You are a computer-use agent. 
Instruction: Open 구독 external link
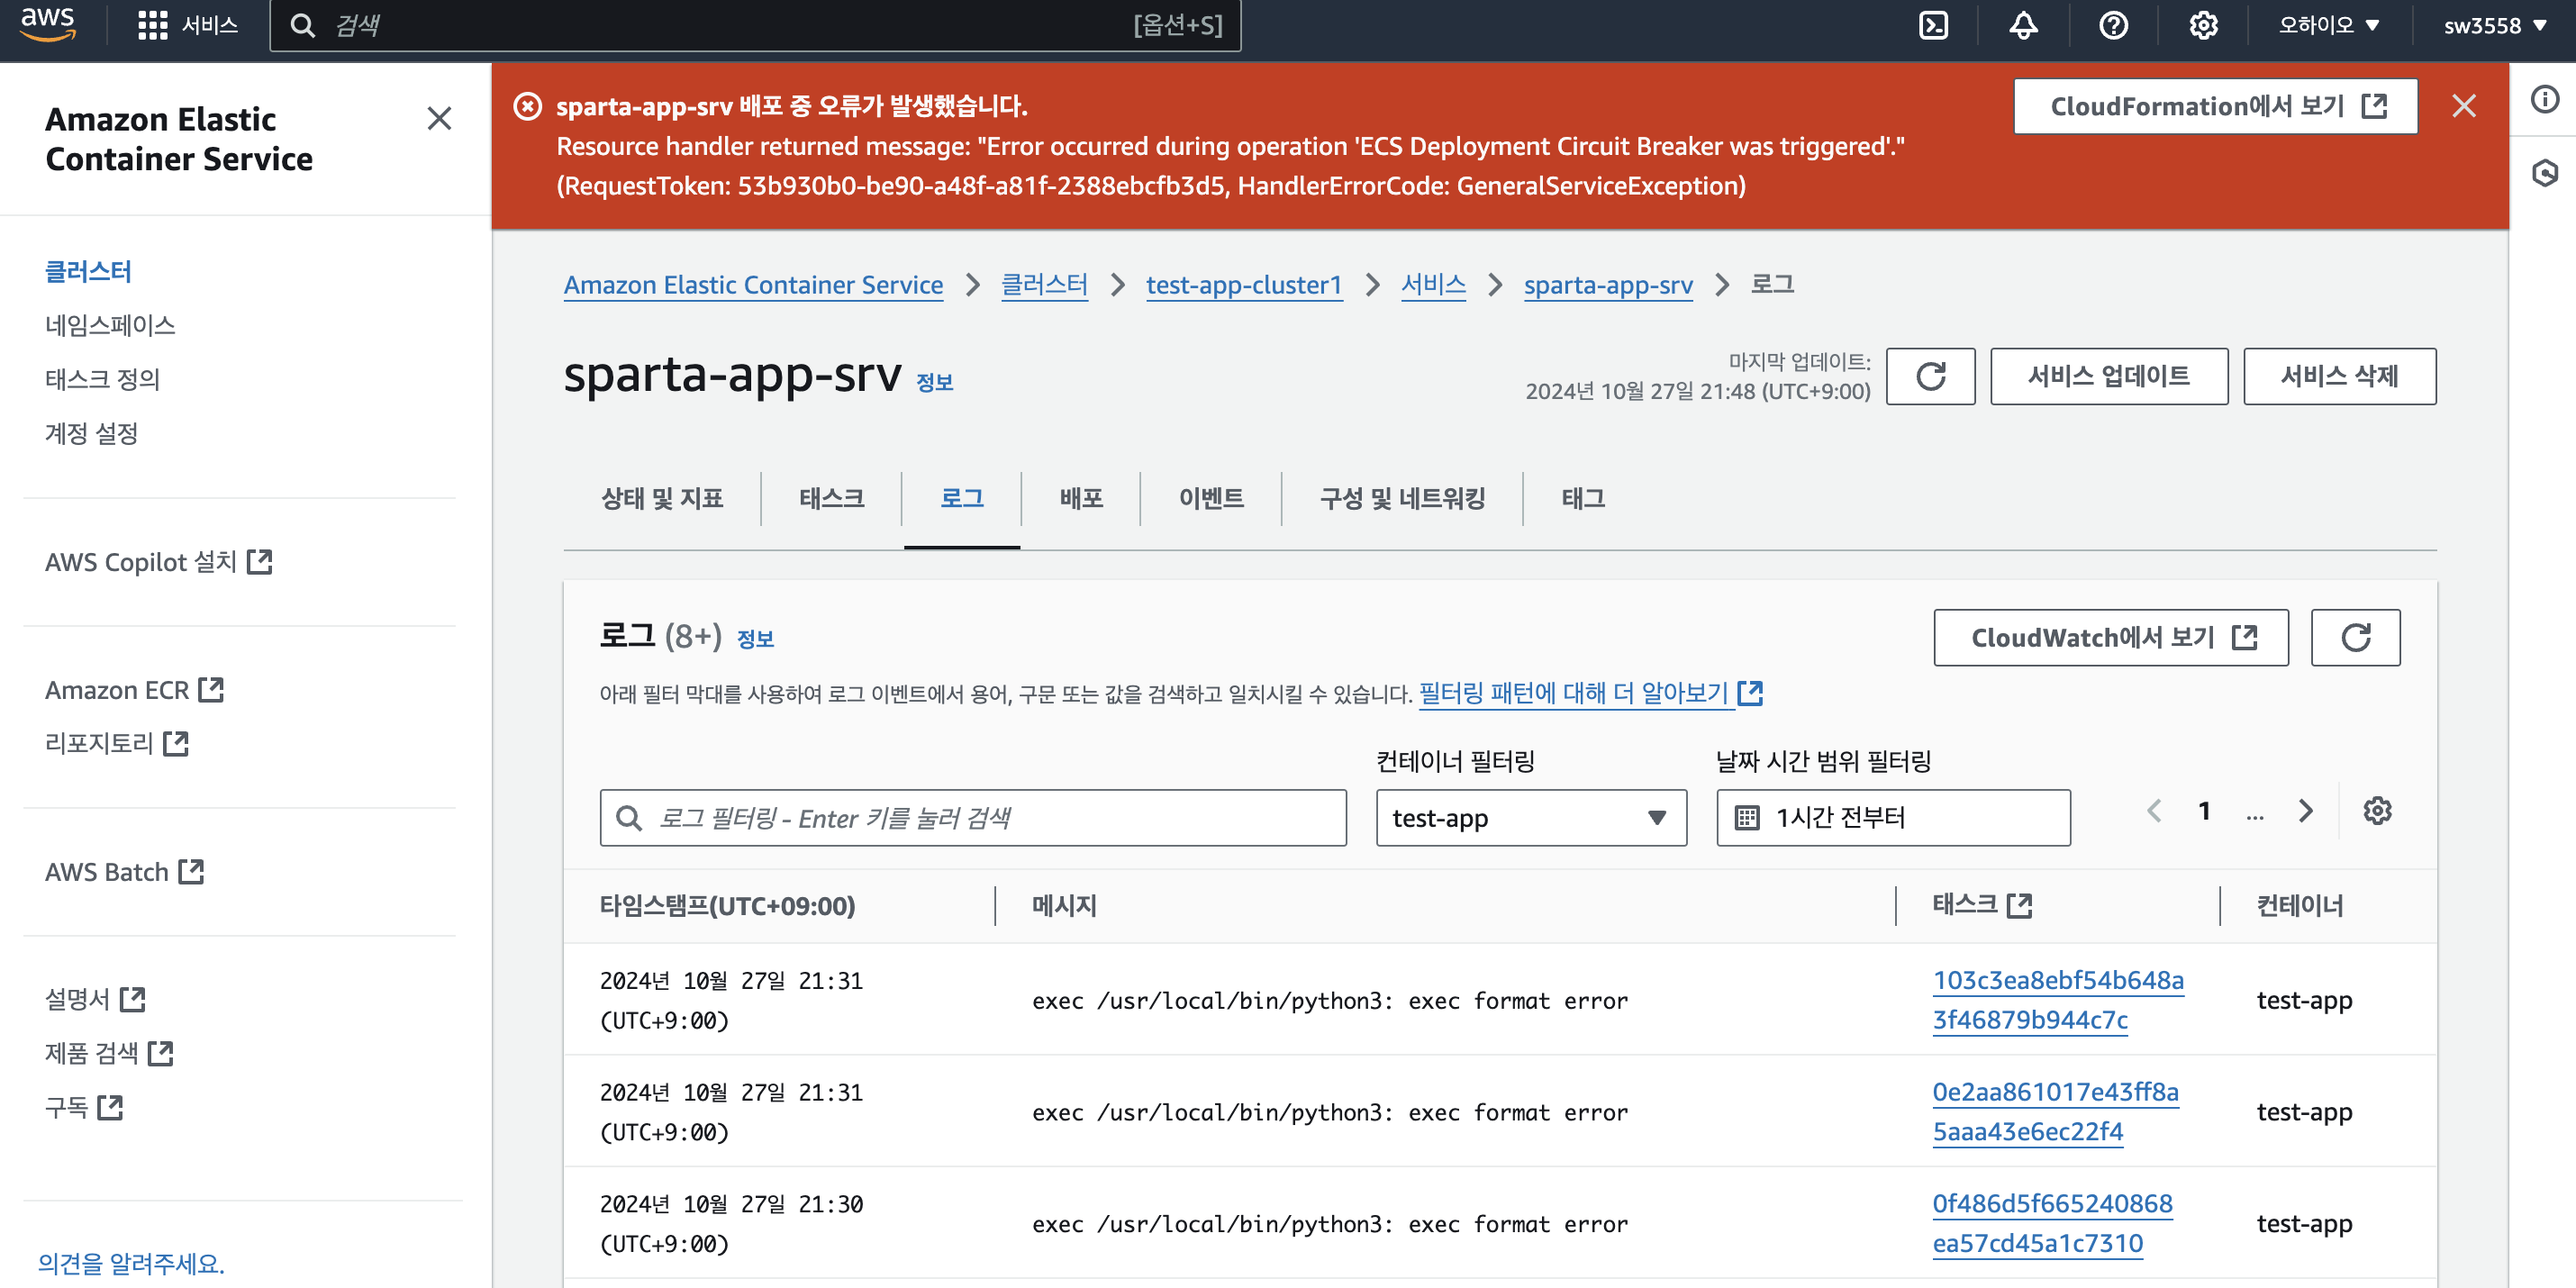pos(84,1107)
